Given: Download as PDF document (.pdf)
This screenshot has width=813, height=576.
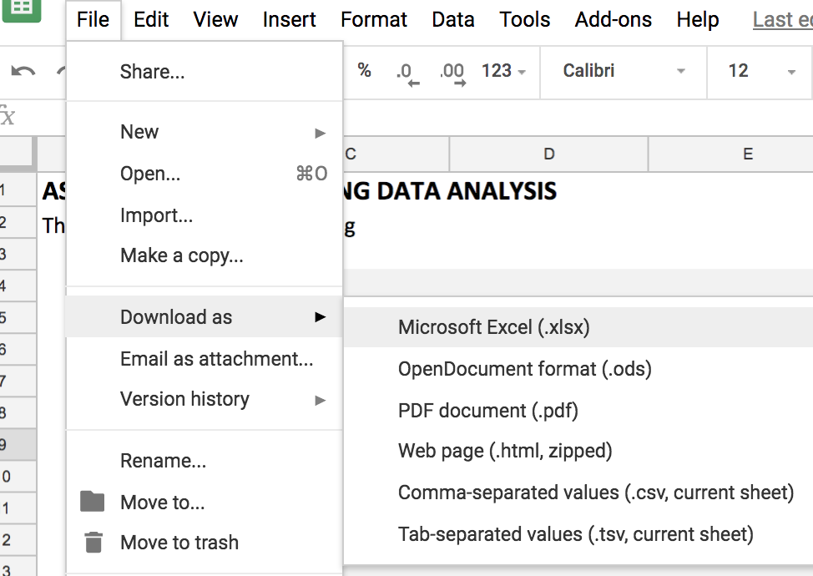Looking at the screenshot, I should coord(578,410).
